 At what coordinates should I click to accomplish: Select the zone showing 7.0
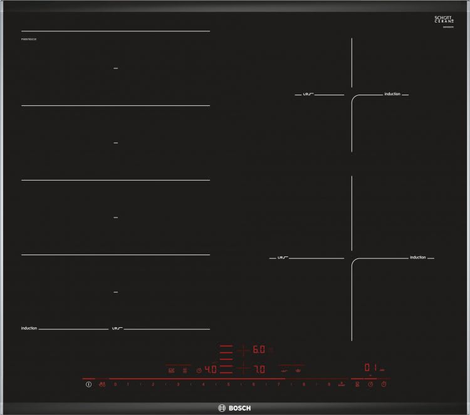(x=259, y=369)
